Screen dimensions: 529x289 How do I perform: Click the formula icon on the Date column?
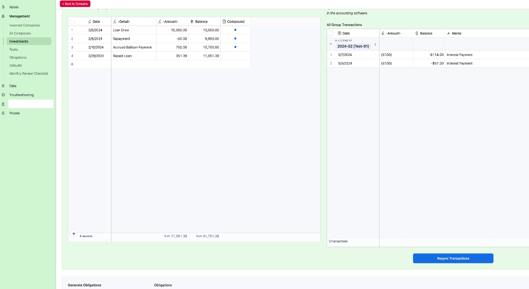click(x=90, y=21)
